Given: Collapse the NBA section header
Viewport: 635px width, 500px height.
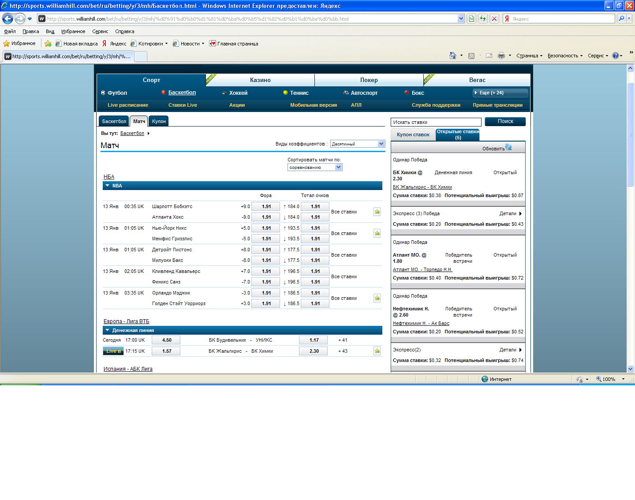Looking at the screenshot, I should click(x=107, y=186).
